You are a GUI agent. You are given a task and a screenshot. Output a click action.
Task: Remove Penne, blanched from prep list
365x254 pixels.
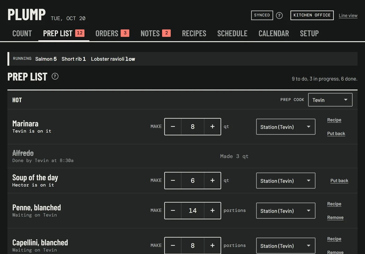335,217
